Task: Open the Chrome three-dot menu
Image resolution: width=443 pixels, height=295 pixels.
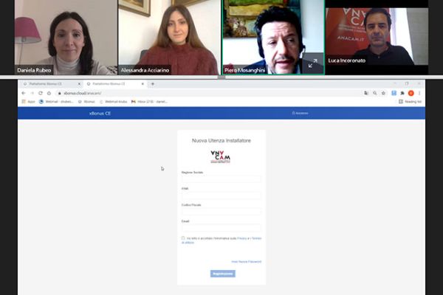Action: pyautogui.click(x=419, y=93)
